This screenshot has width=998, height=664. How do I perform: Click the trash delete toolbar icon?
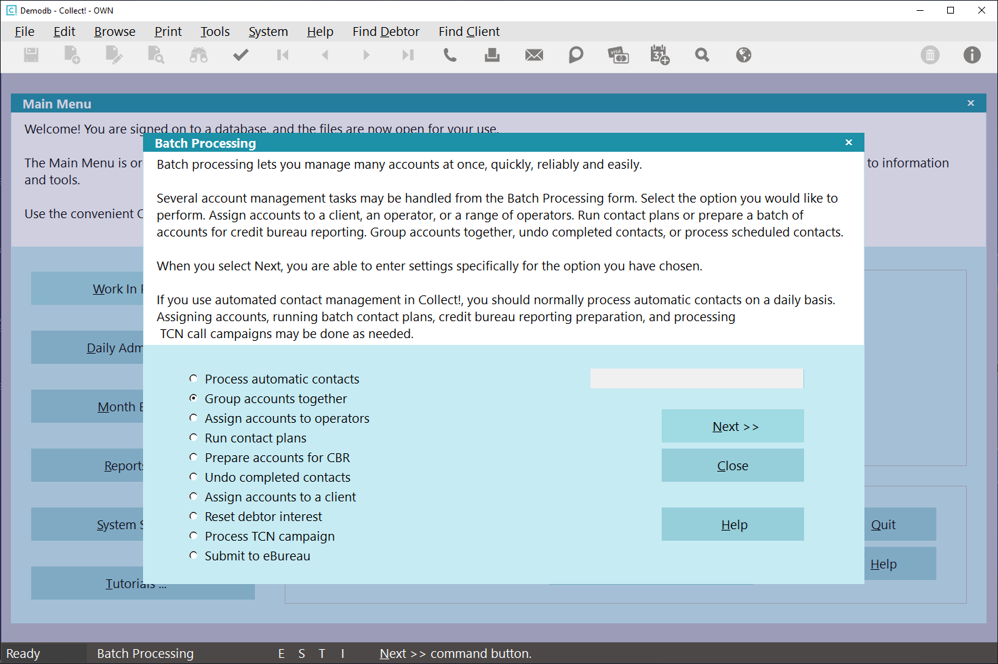[x=930, y=55]
